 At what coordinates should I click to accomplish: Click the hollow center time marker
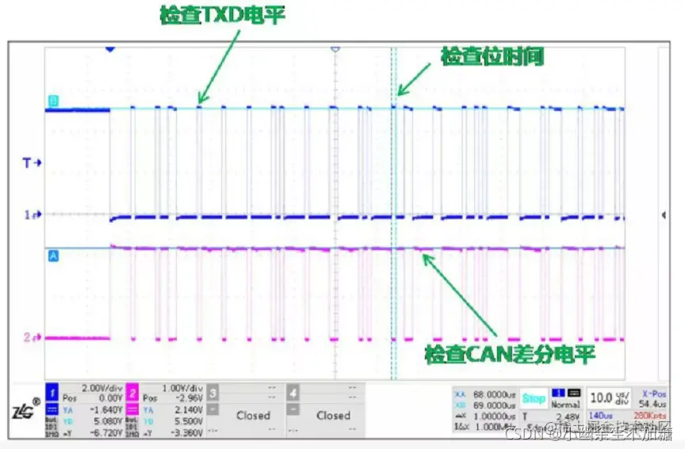pyautogui.click(x=335, y=50)
